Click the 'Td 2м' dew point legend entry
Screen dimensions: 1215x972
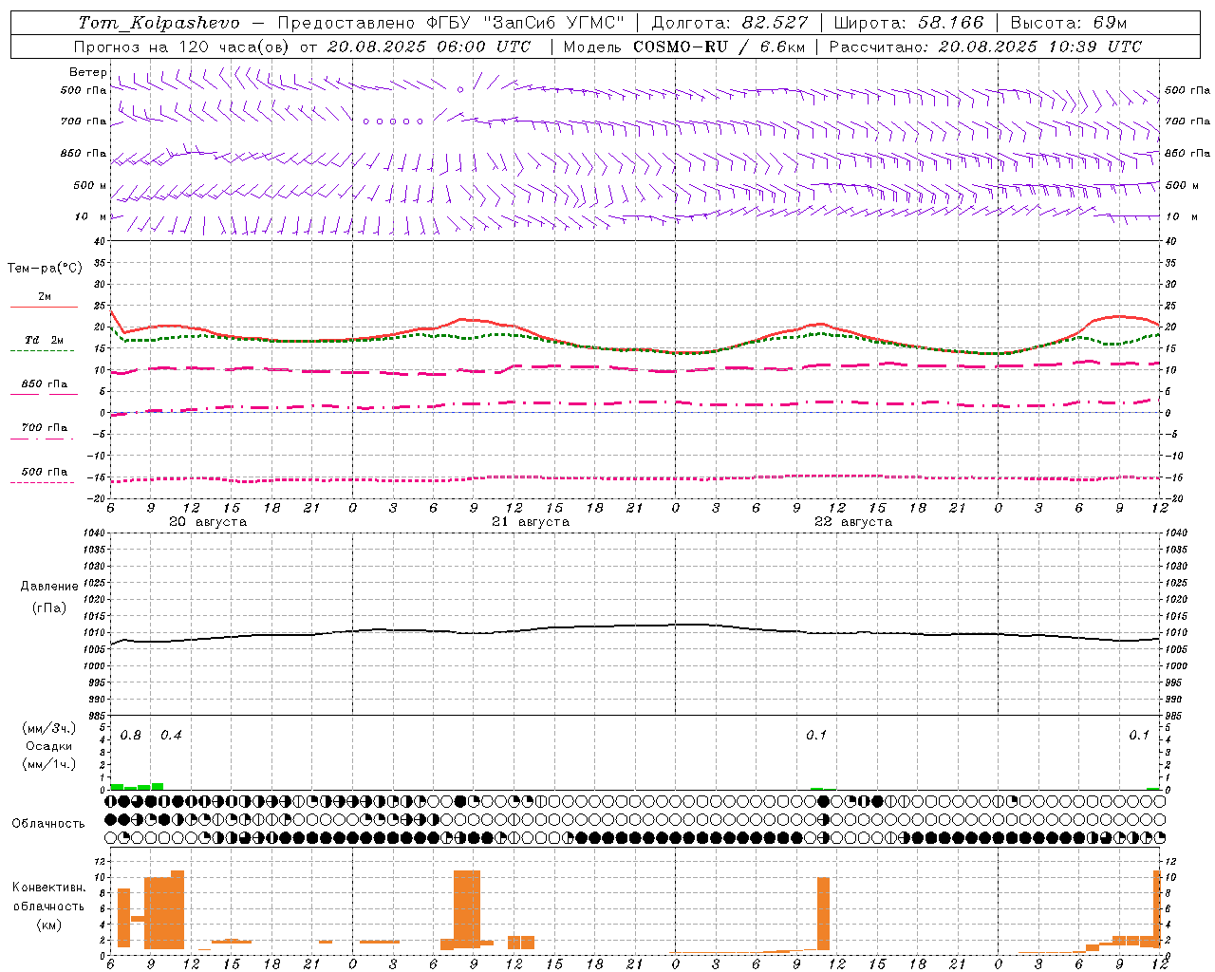click(44, 340)
